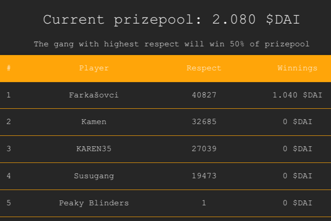Open the KAREN35 player entry

tap(94, 149)
